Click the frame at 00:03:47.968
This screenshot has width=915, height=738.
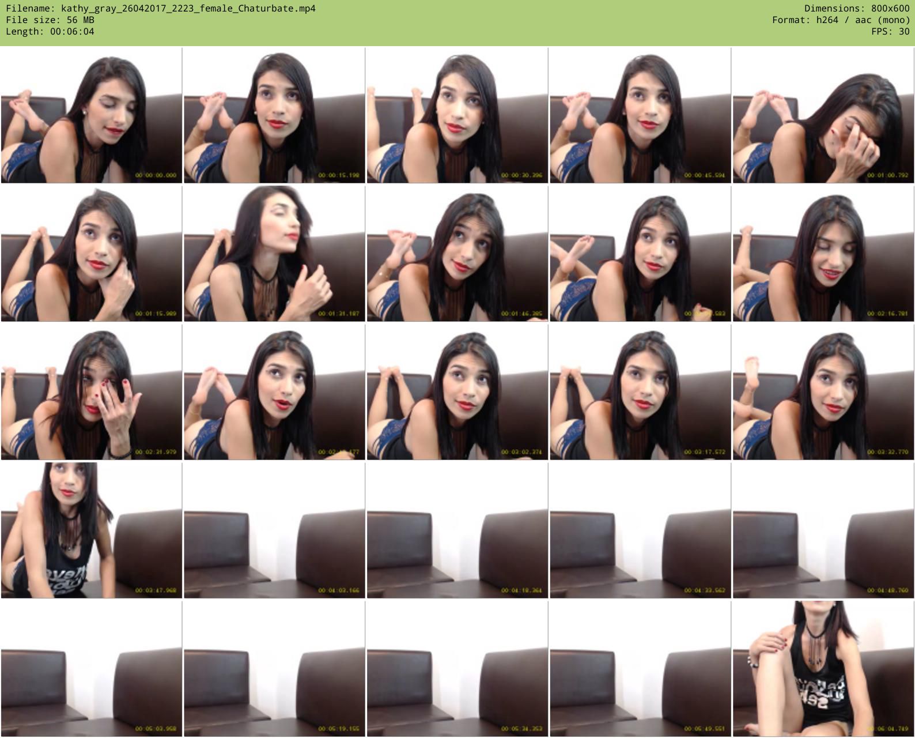(92, 530)
